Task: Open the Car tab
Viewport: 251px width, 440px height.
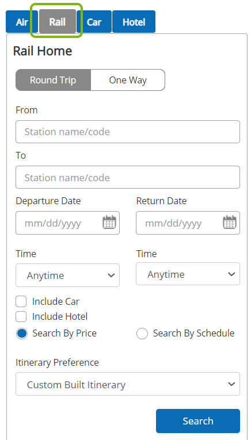Action: [94, 22]
